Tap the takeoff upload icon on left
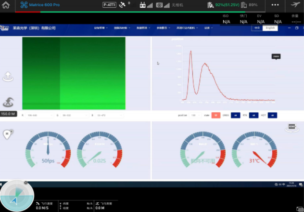The image size is (304, 212). [8, 76]
